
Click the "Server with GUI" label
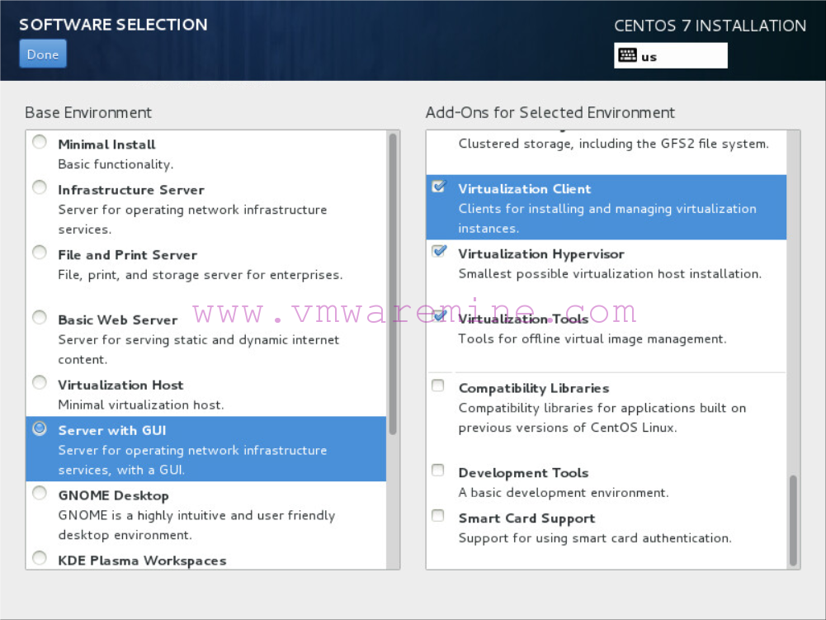[112, 431]
